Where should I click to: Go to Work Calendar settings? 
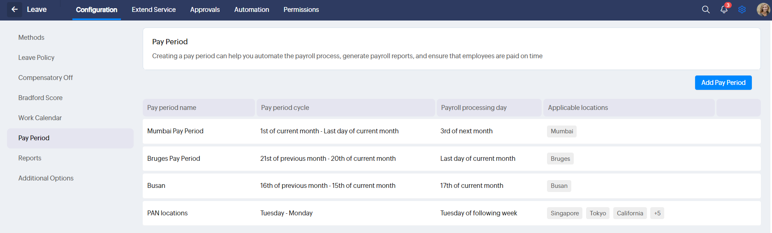(40, 118)
